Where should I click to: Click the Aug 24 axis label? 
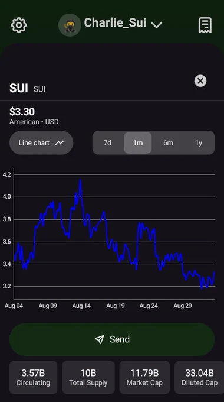(x=149, y=306)
